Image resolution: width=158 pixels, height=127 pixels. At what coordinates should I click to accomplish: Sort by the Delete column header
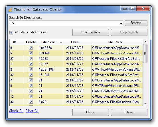pos(31,42)
